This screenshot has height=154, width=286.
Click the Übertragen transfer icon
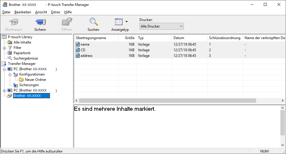(14, 22)
